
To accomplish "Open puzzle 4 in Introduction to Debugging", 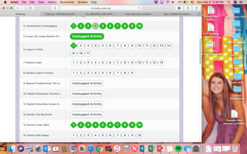I will [x=95, y=26].
